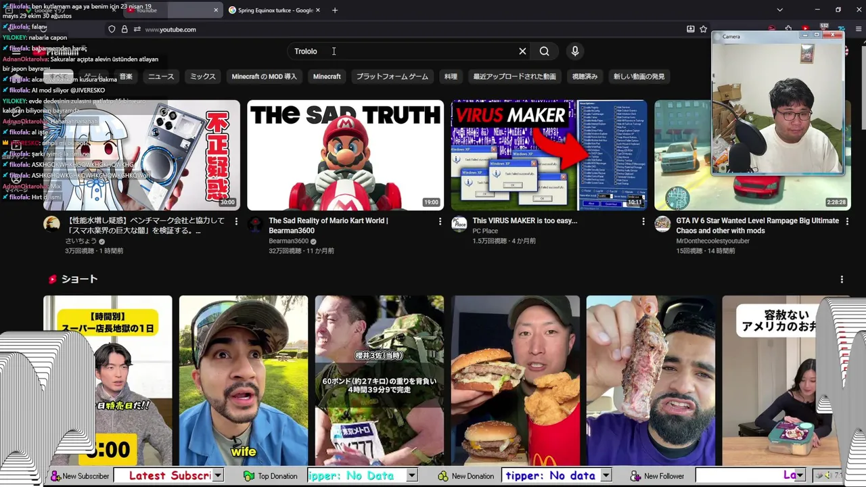Click the Bearman3600 channel avatar
This screenshot has height=487, width=866.
(255, 224)
